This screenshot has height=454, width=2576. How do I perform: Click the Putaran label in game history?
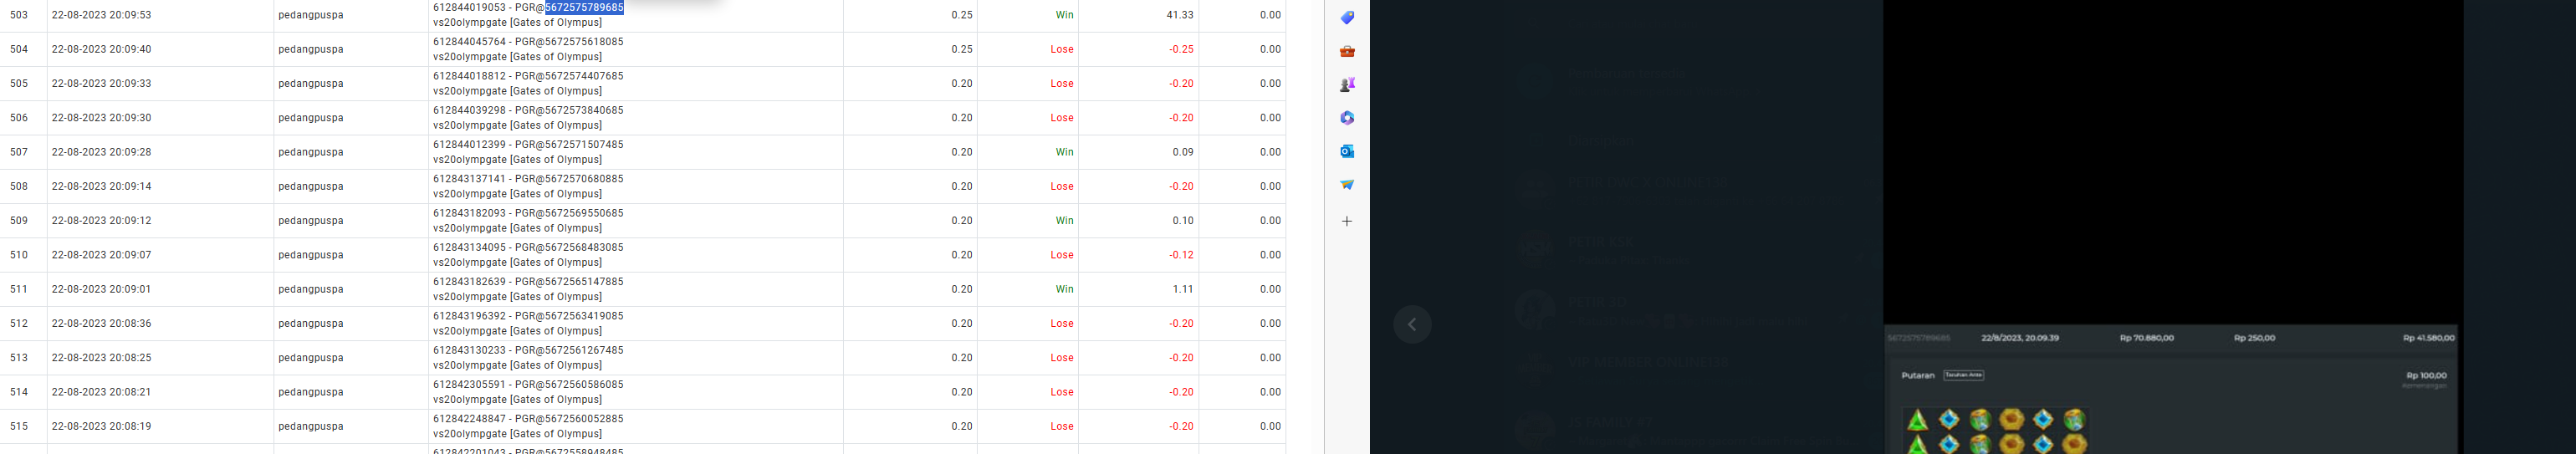tap(1918, 375)
